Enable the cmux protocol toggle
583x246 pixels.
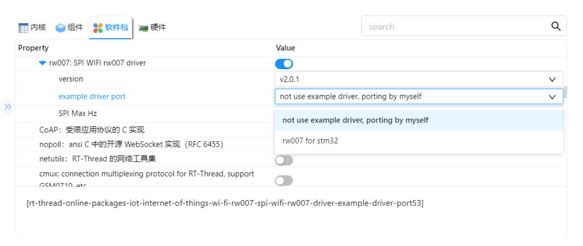click(x=284, y=180)
